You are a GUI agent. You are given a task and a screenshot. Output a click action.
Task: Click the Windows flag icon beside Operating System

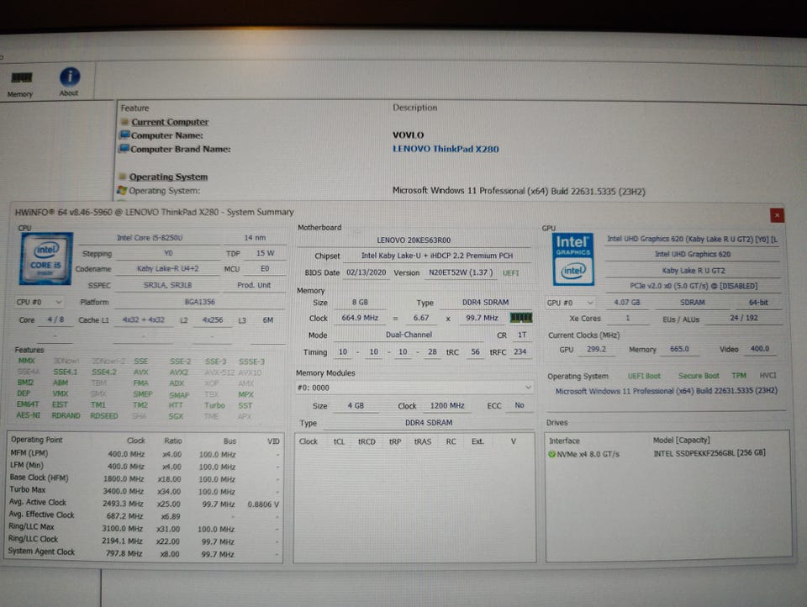click(122, 191)
